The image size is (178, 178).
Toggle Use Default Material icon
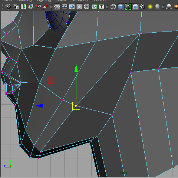coord(128,7)
